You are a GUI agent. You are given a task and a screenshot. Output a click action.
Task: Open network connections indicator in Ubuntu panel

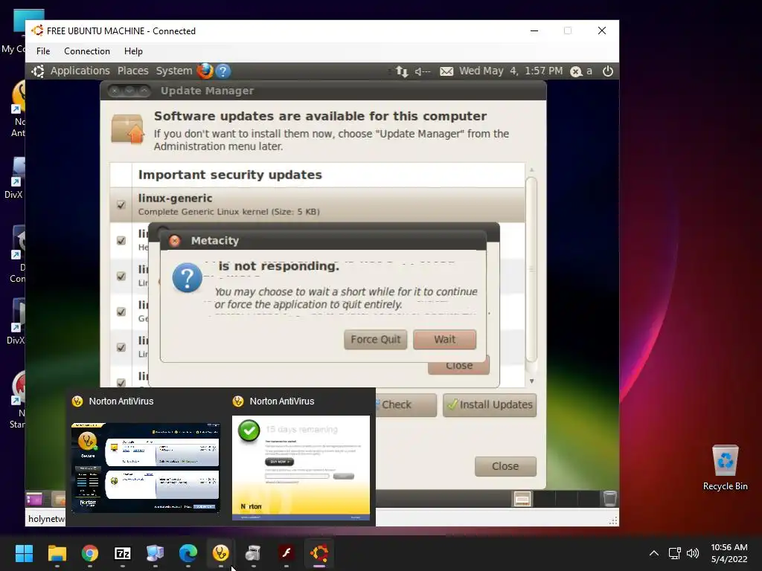tap(401, 71)
